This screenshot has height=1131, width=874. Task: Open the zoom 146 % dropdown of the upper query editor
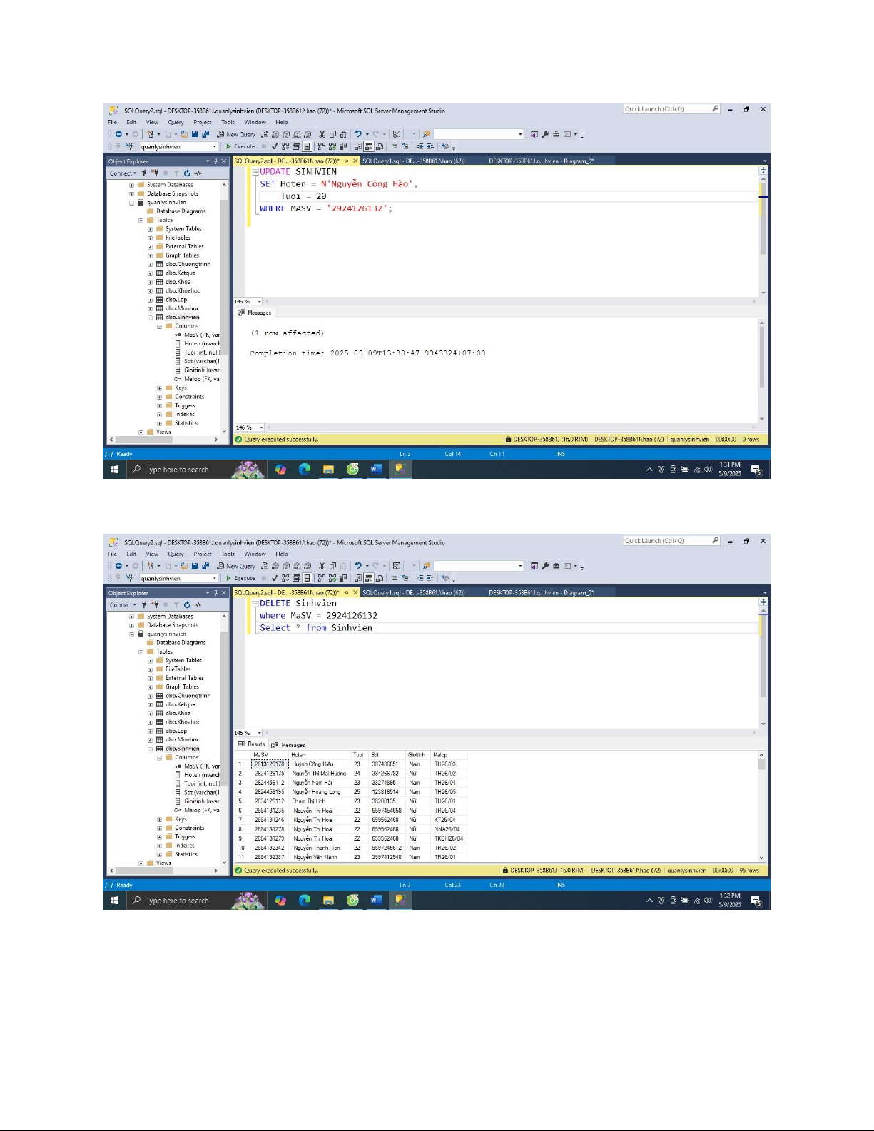[259, 302]
